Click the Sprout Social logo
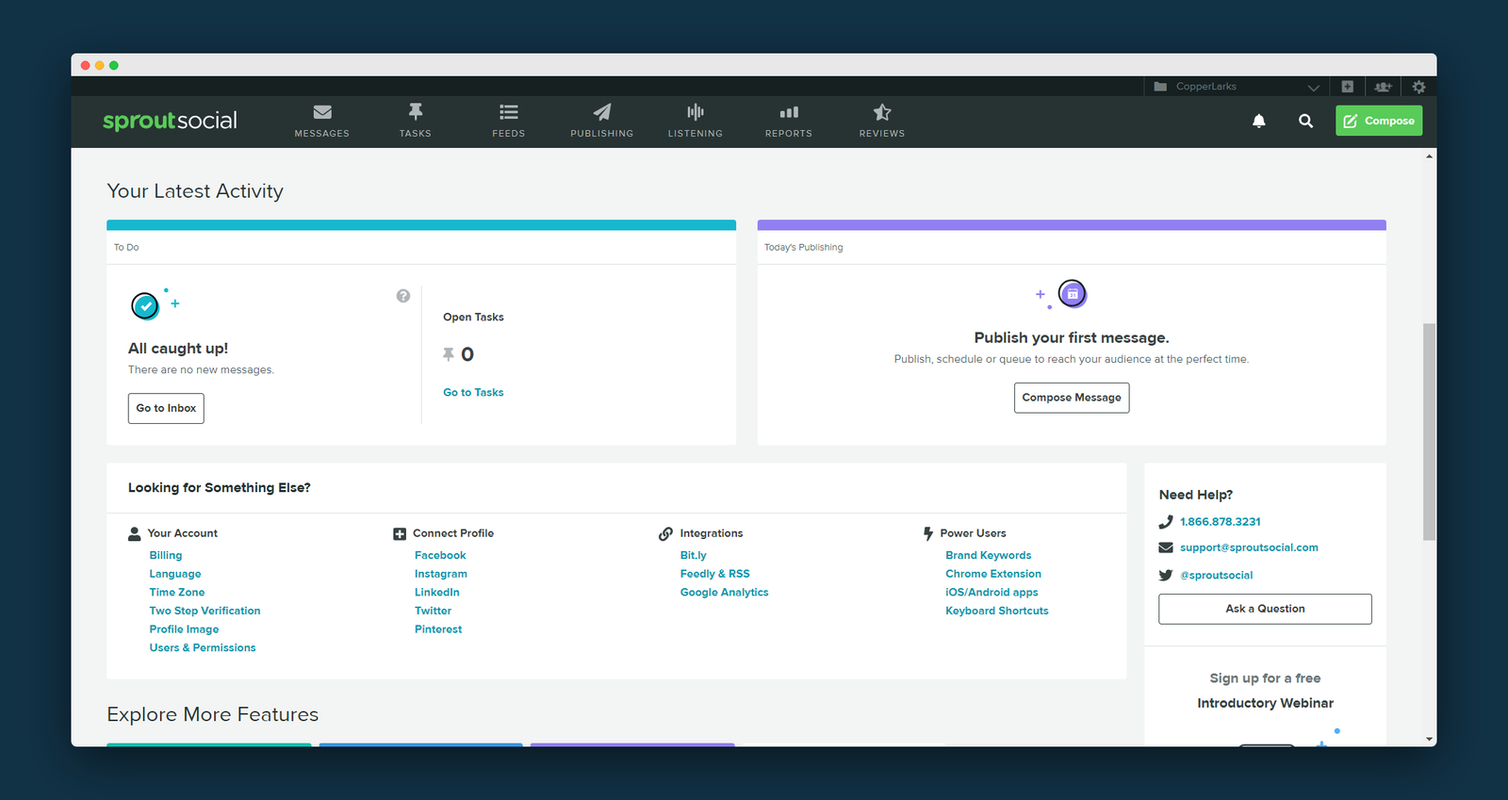1508x800 pixels. click(171, 121)
